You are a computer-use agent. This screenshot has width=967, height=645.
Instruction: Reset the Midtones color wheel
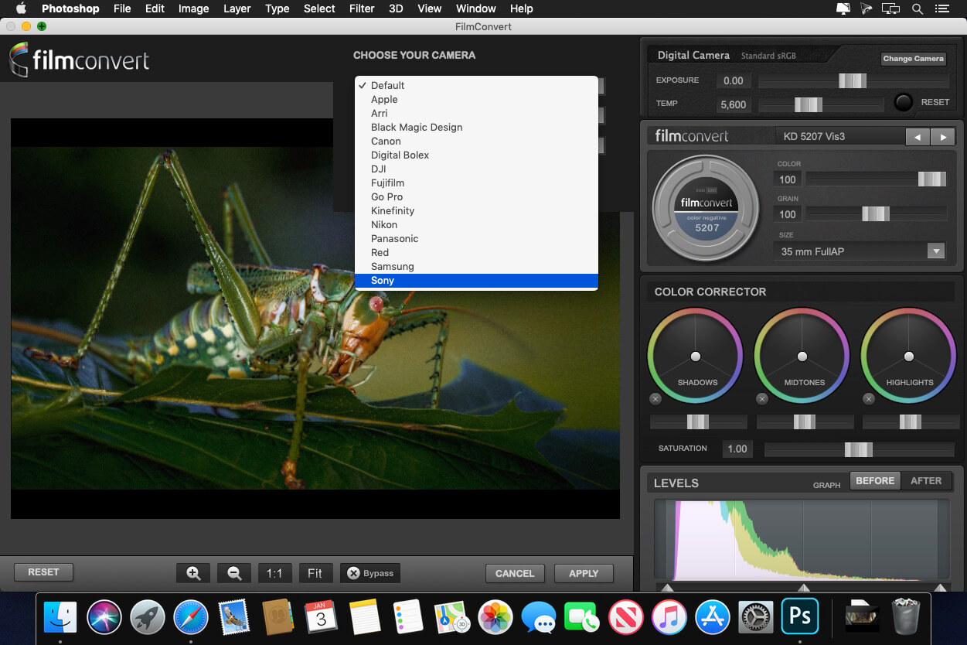tap(762, 399)
